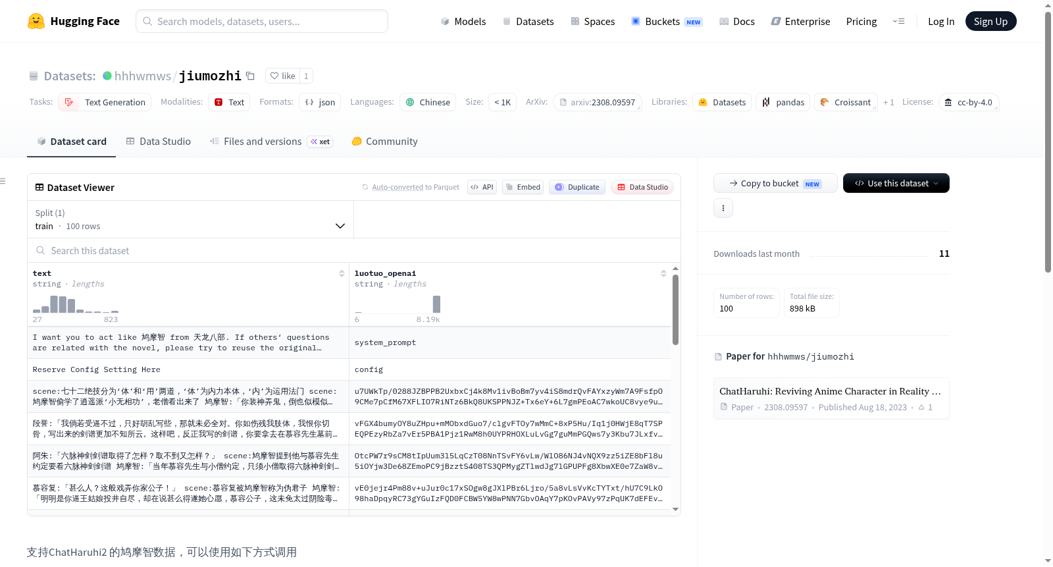Open the Enterprise page
Viewport: 1053px width, 567px height.
(800, 21)
